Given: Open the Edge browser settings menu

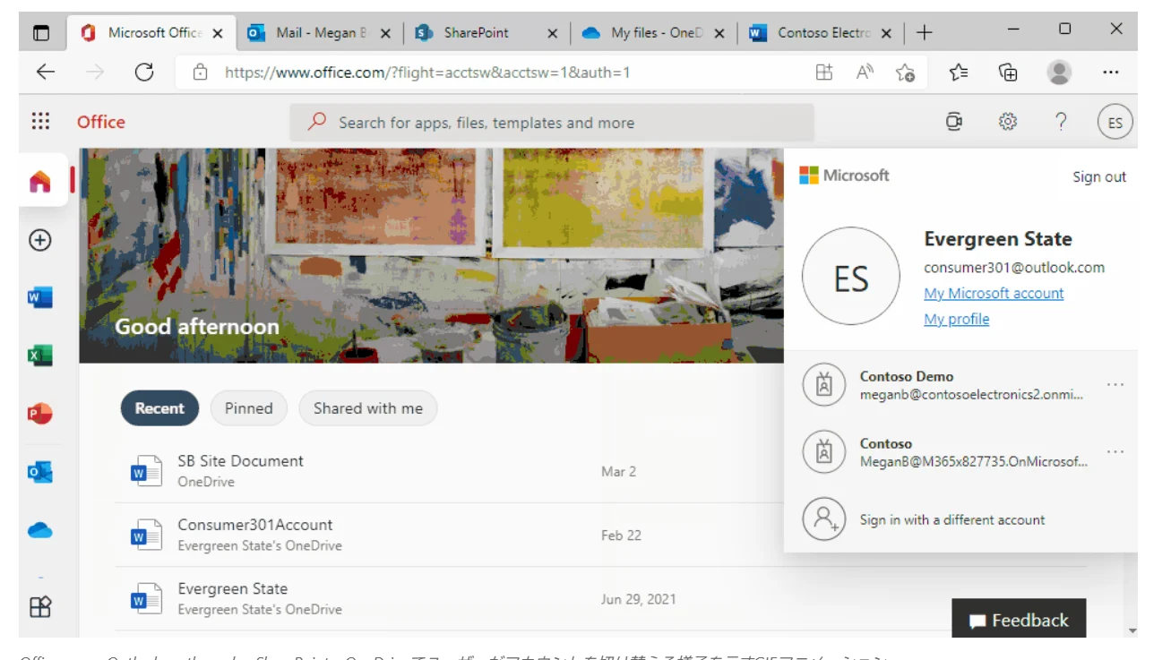Looking at the screenshot, I should [x=1111, y=72].
